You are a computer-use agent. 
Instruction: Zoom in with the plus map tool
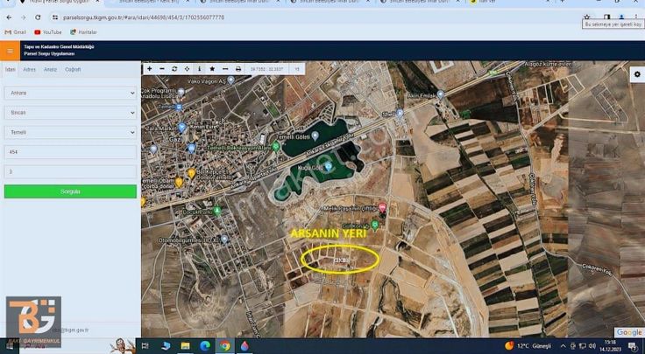click(x=149, y=69)
